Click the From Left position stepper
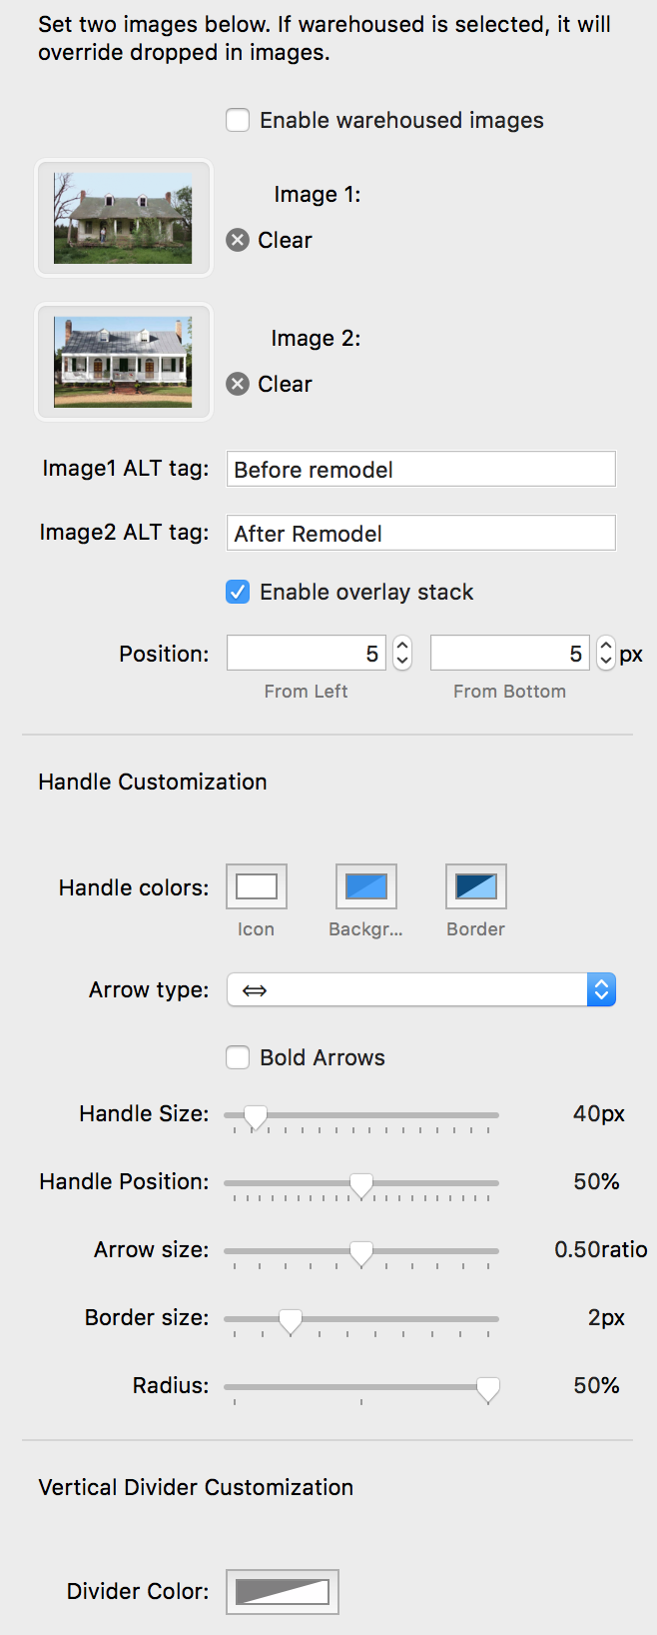 click(x=402, y=654)
